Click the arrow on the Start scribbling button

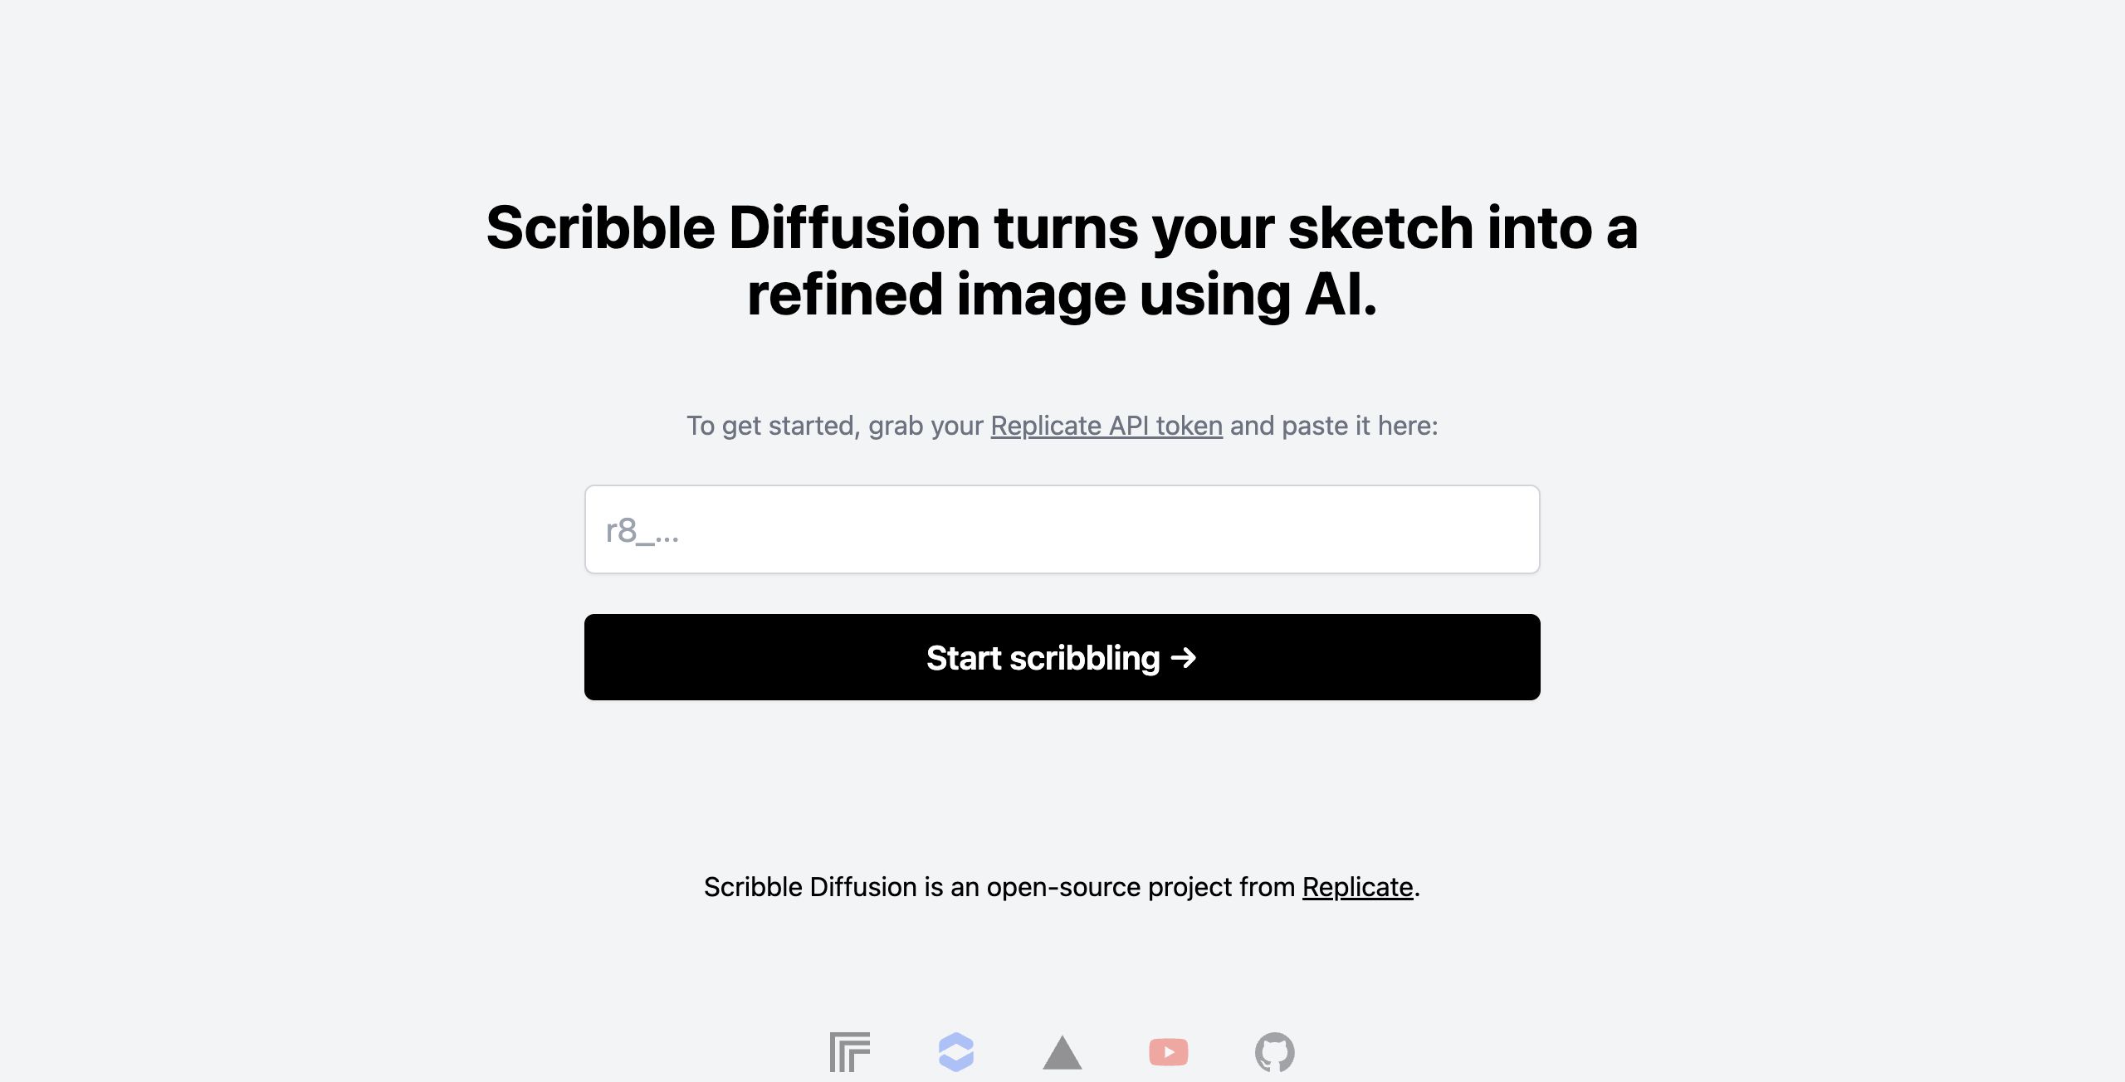(1184, 658)
